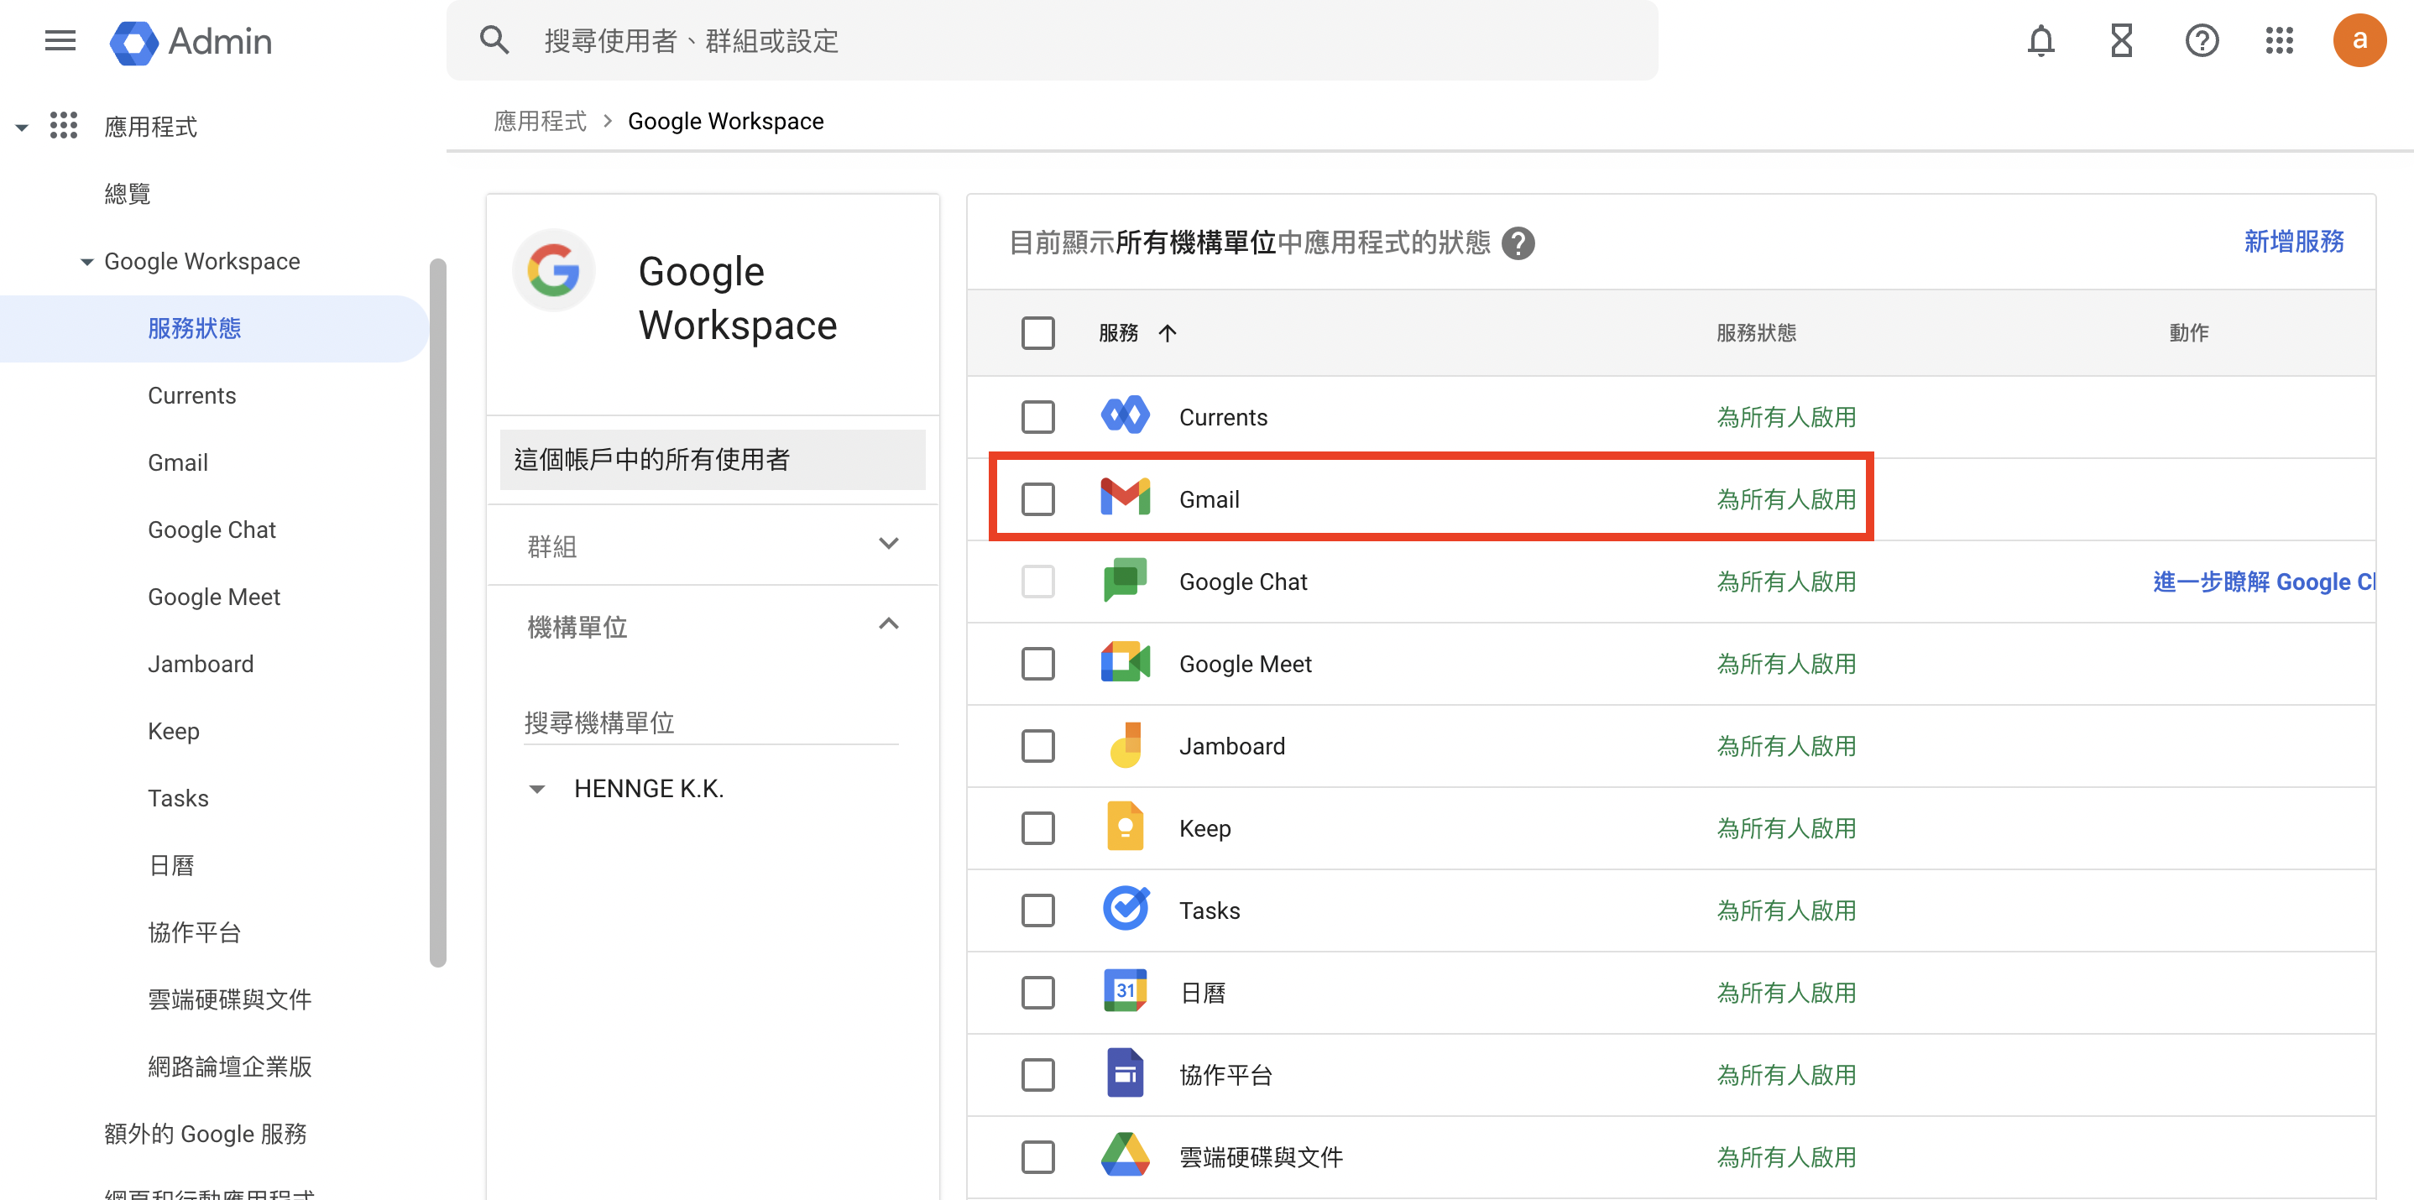Click the Sites 協作平台 icon
Screen dimensions: 2414x1200
1125,1073
